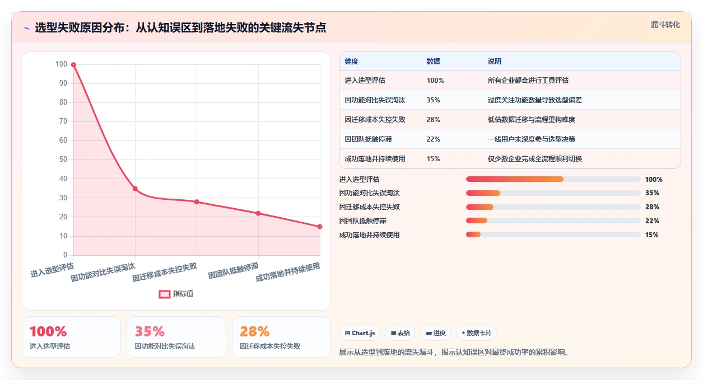Click the chart data point for 因功能对比失误淘汰
The width and height of the screenshot is (703, 380).
[x=135, y=189]
